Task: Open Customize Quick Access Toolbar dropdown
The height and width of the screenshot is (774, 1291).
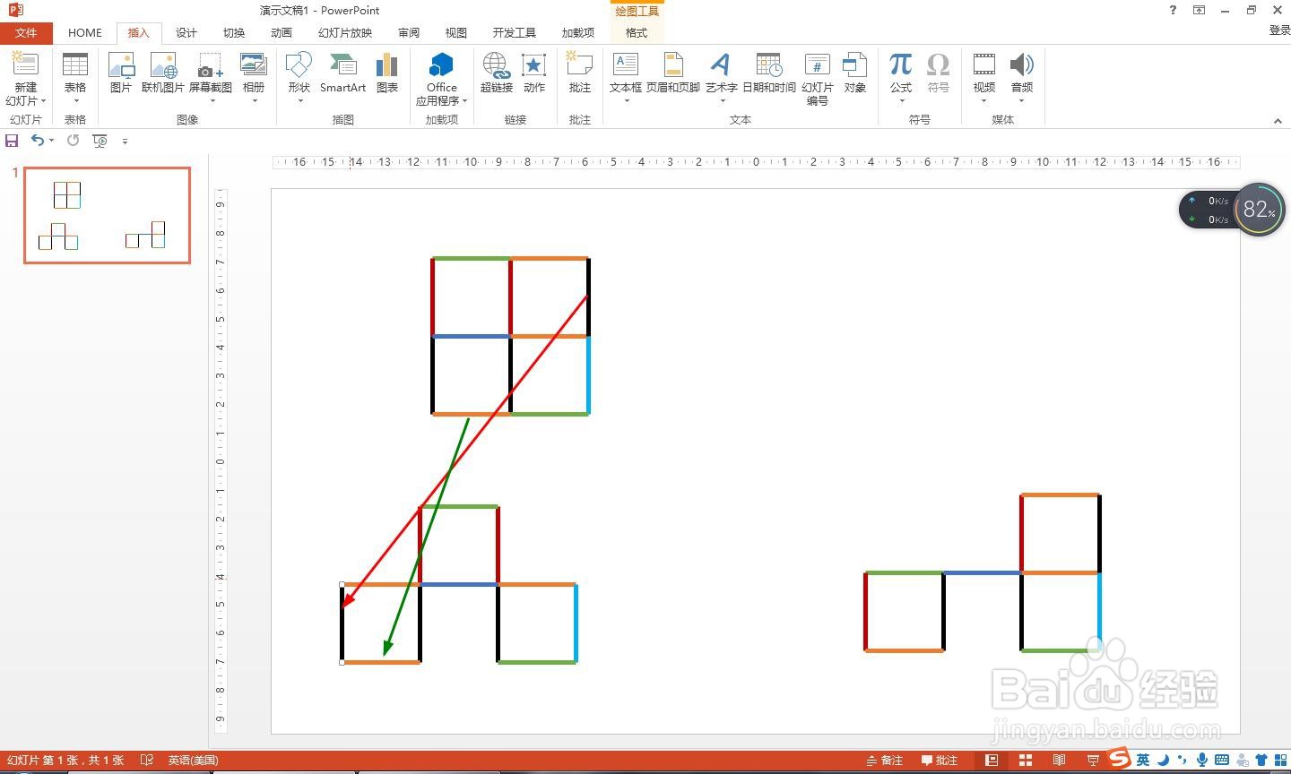Action: point(125,141)
